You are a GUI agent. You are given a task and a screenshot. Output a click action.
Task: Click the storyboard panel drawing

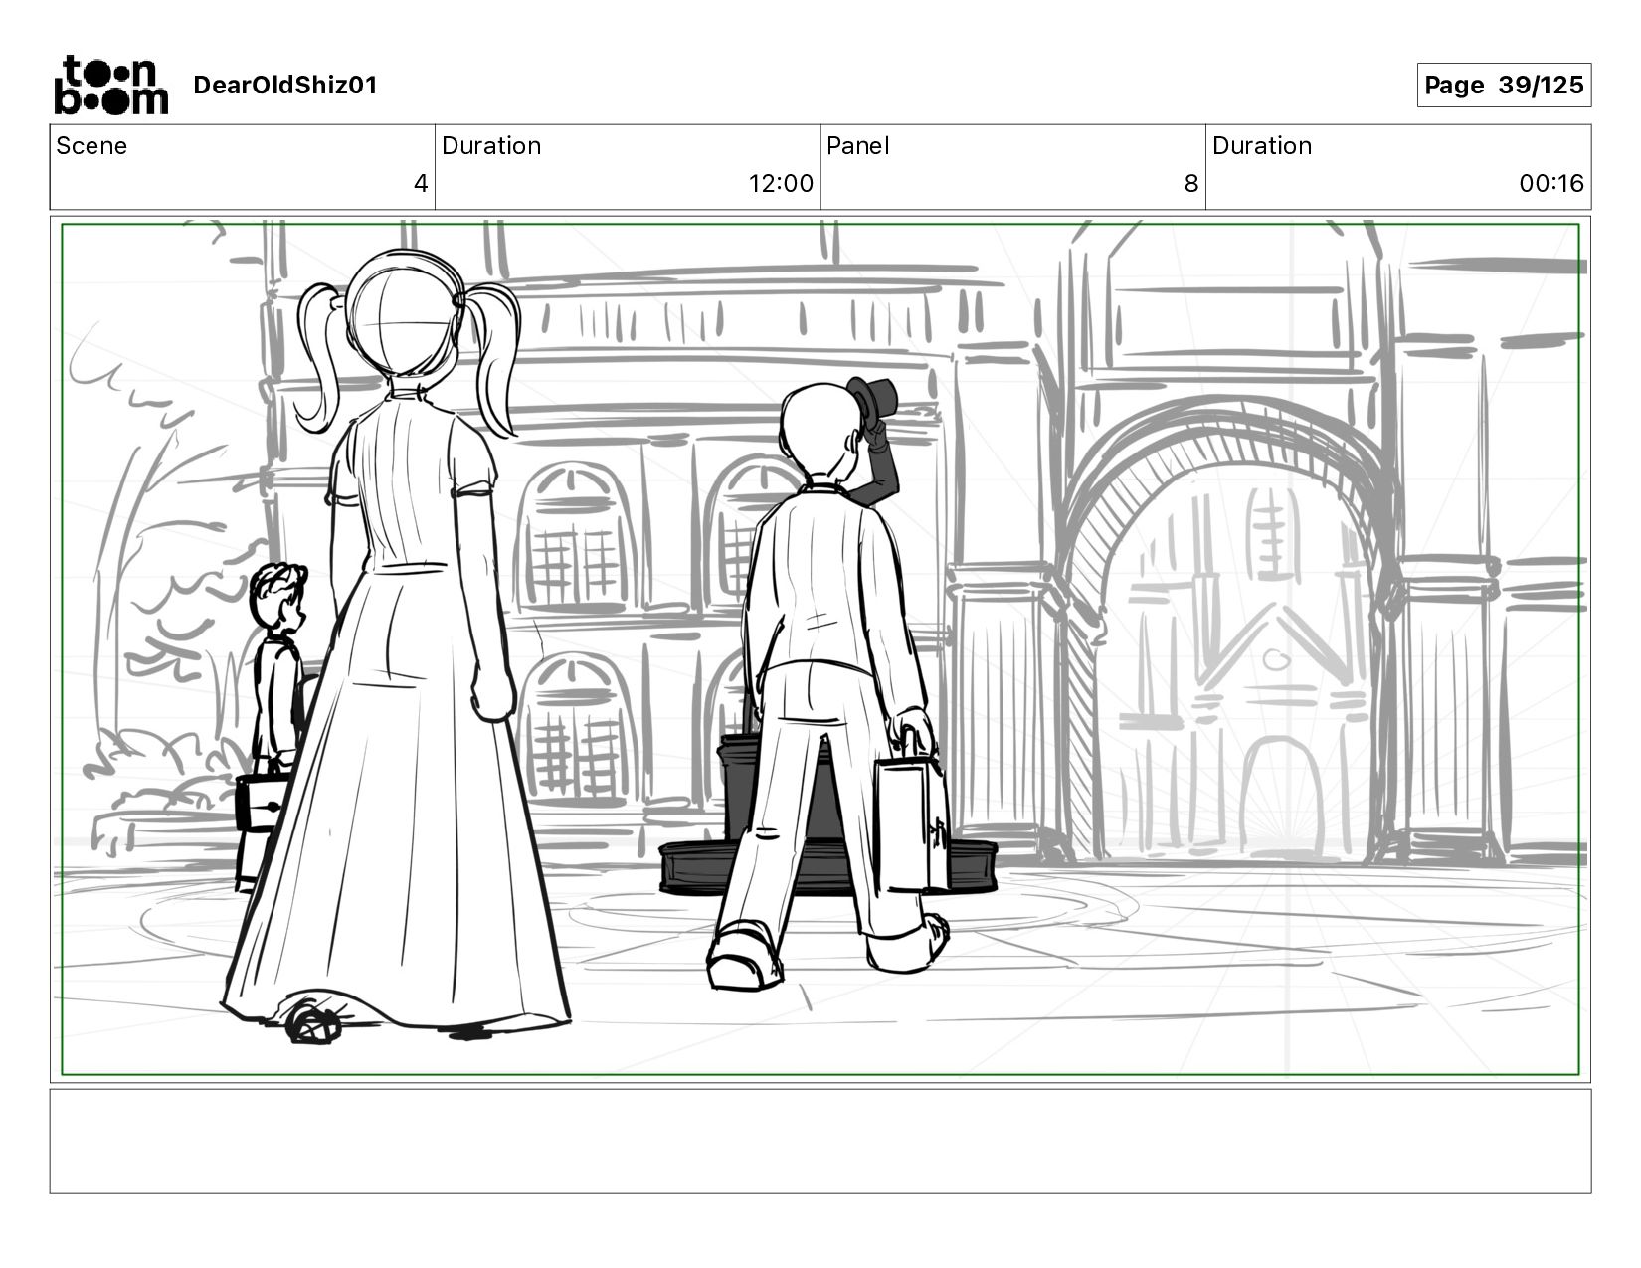tap(820, 649)
